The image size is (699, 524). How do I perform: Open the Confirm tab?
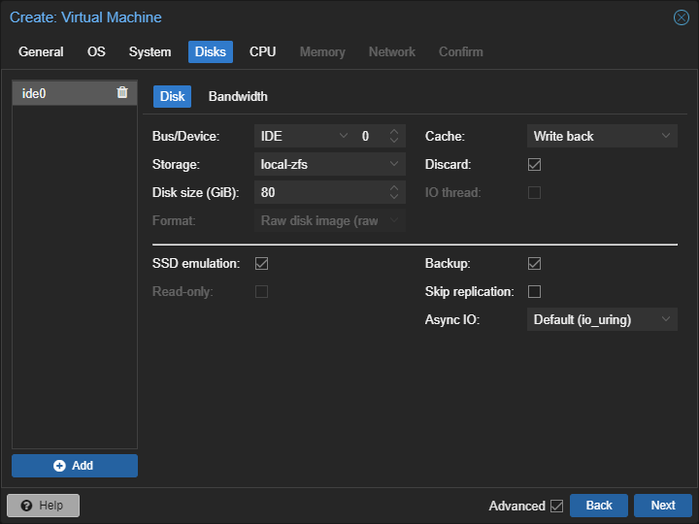[x=460, y=51]
